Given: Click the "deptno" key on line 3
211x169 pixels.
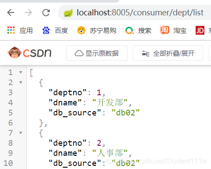Looking at the screenshot, I should pyautogui.click(x=68, y=93).
